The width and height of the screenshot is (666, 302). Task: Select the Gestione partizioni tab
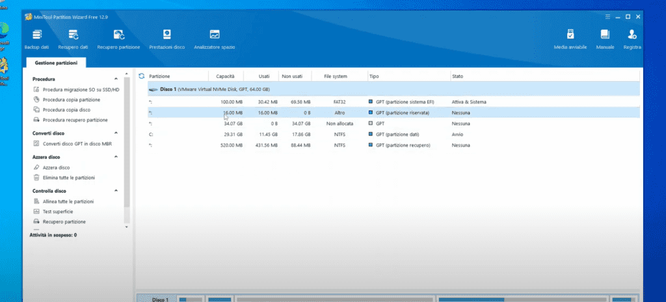pos(56,63)
